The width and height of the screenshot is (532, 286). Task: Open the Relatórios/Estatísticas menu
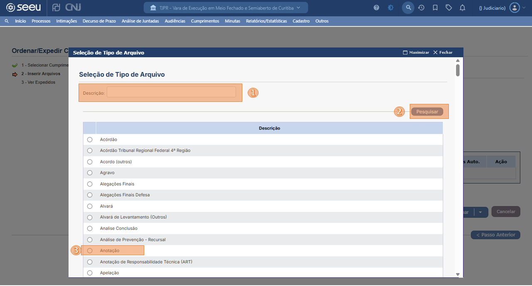pos(266,21)
